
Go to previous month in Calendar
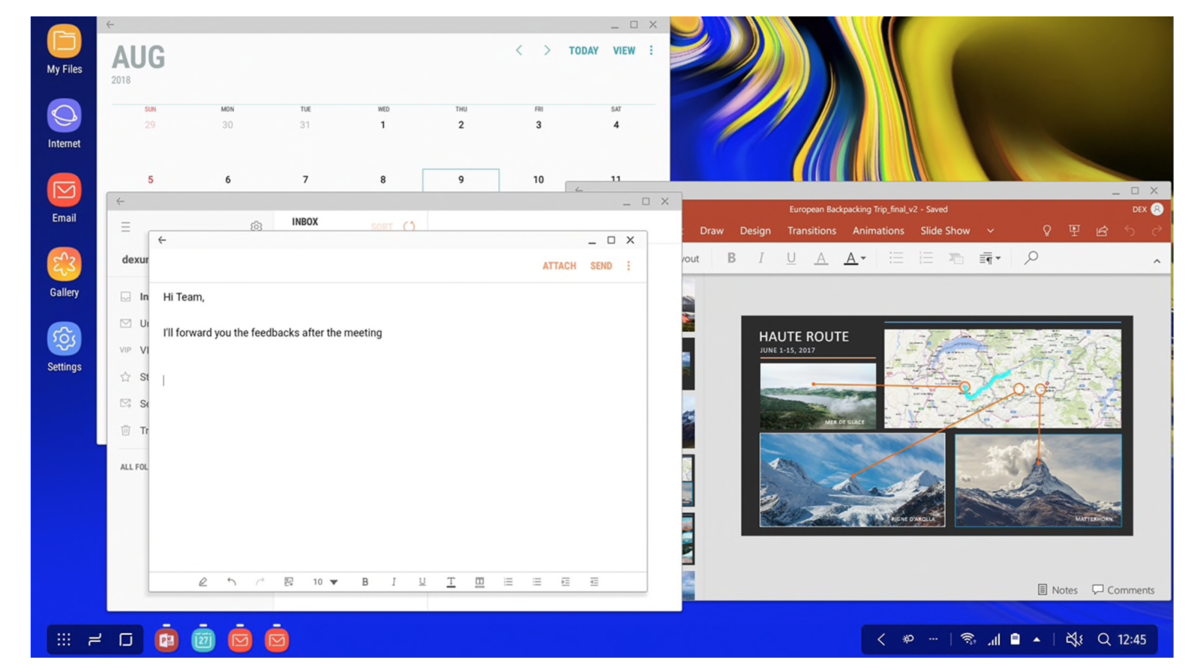click(519, 50)
